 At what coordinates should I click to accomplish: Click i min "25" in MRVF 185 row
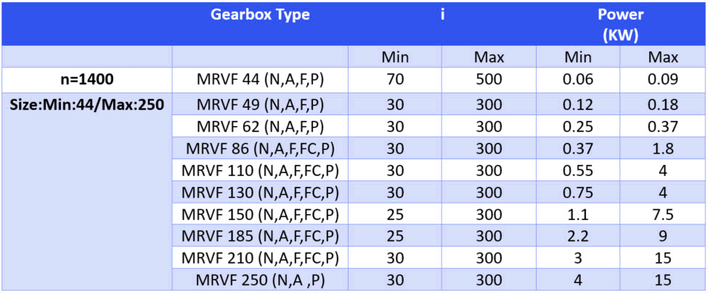[x=395, y=236]
